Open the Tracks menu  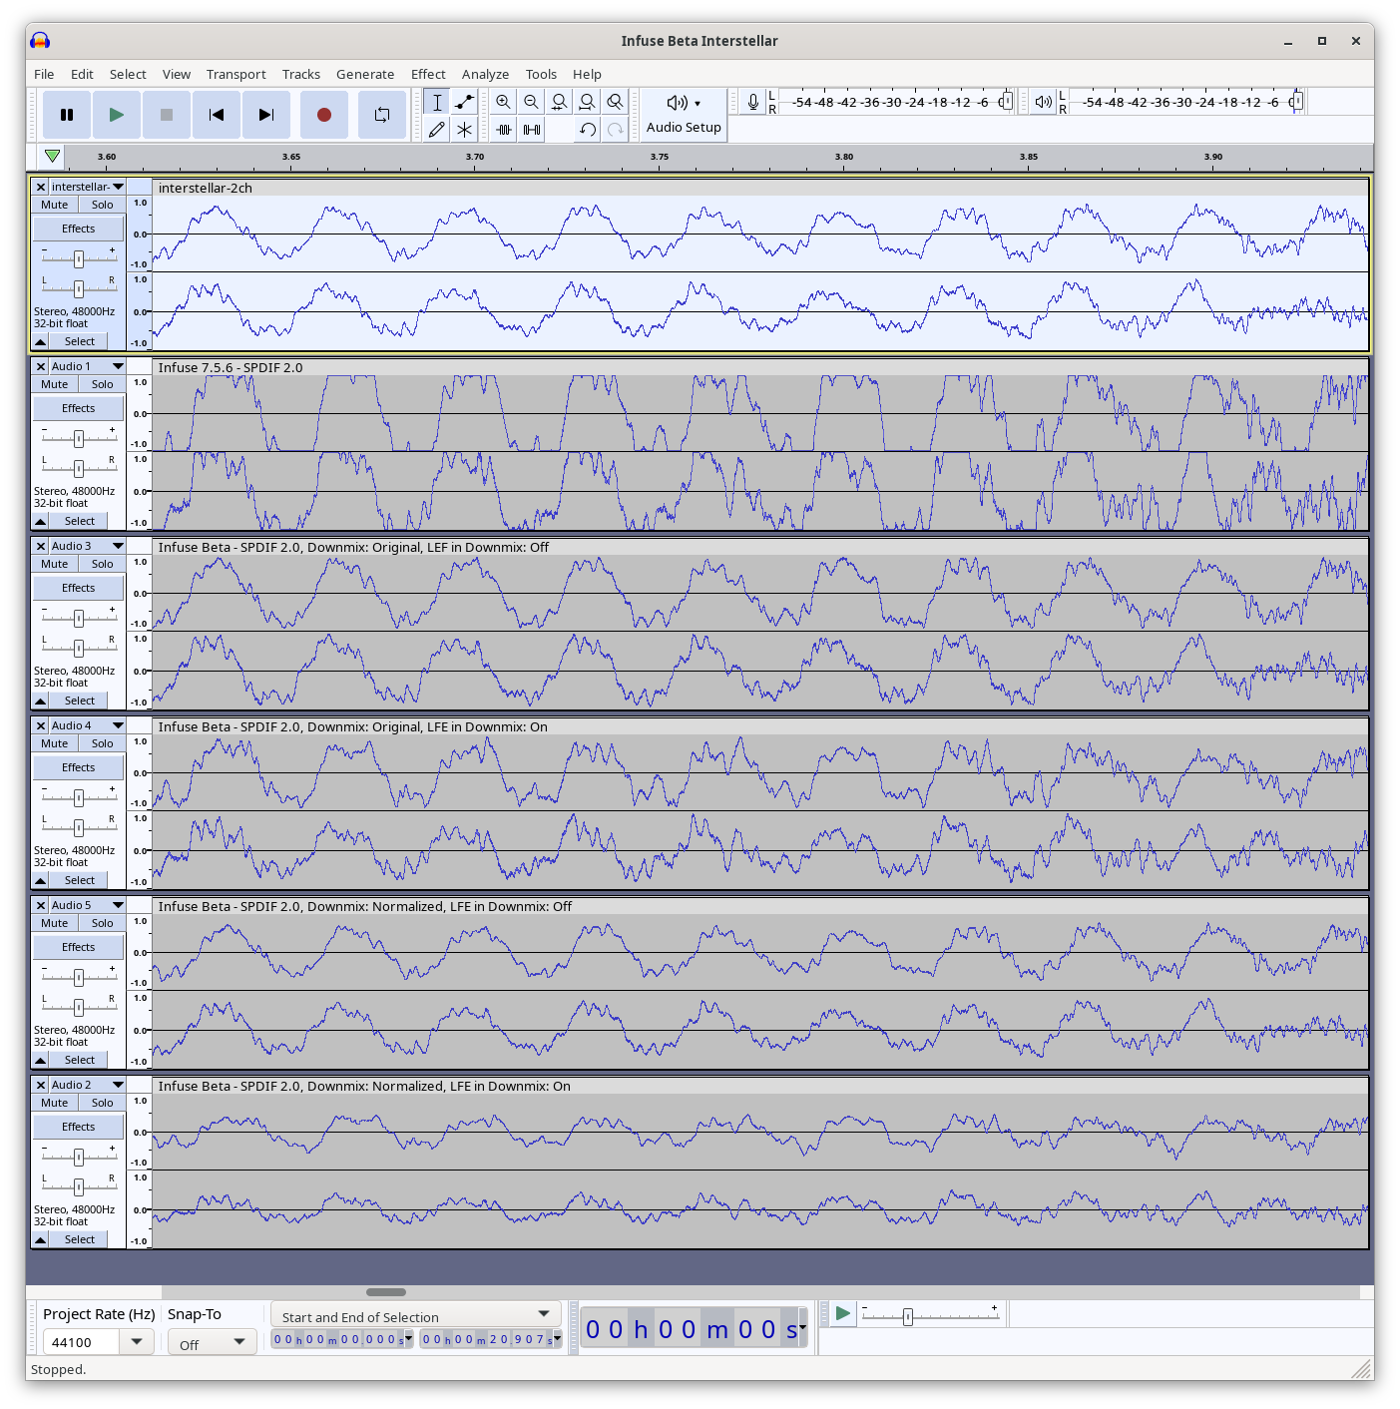[x=301, y=74]
